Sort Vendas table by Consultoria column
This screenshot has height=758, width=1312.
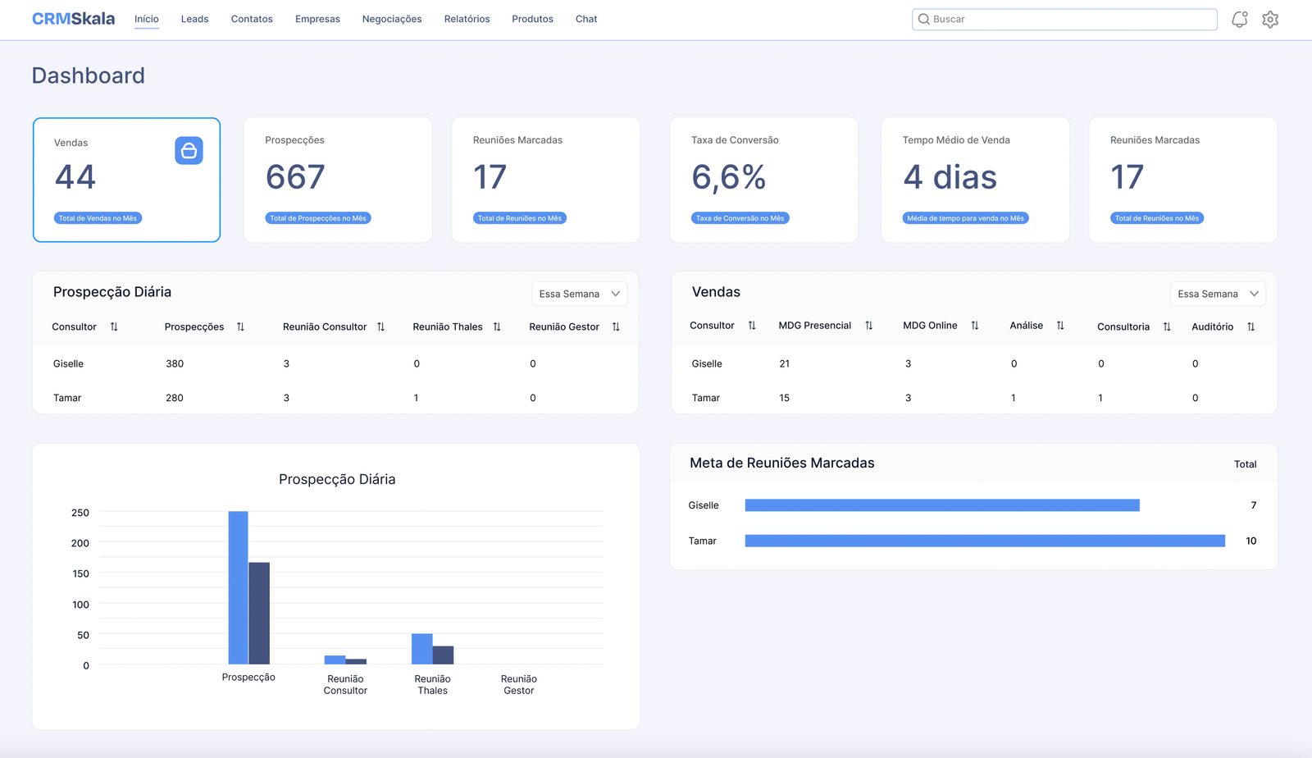1167,326
